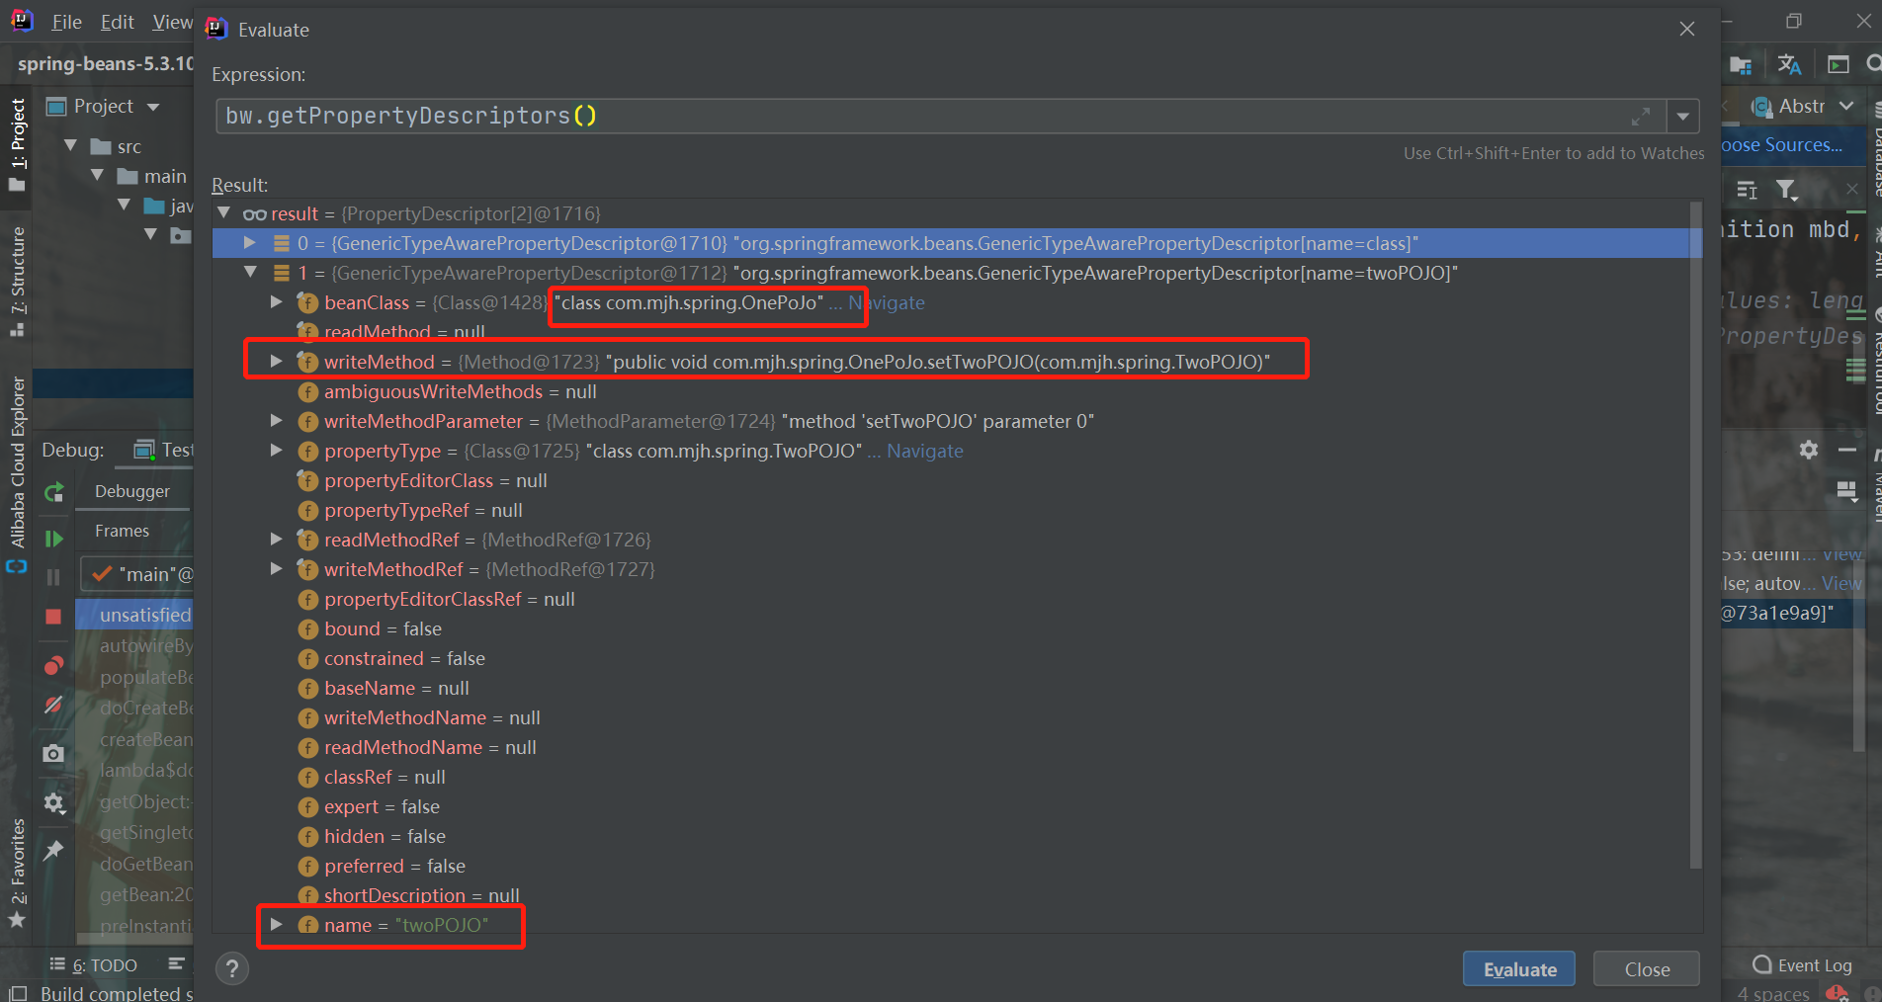Expand array element 0 name=class
Screen dimensions: 1882x1002
coord(250,243)
